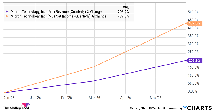Click the purple Revenue legend dot
Viewport: 214px width, 112px height.
pos(7,12)
